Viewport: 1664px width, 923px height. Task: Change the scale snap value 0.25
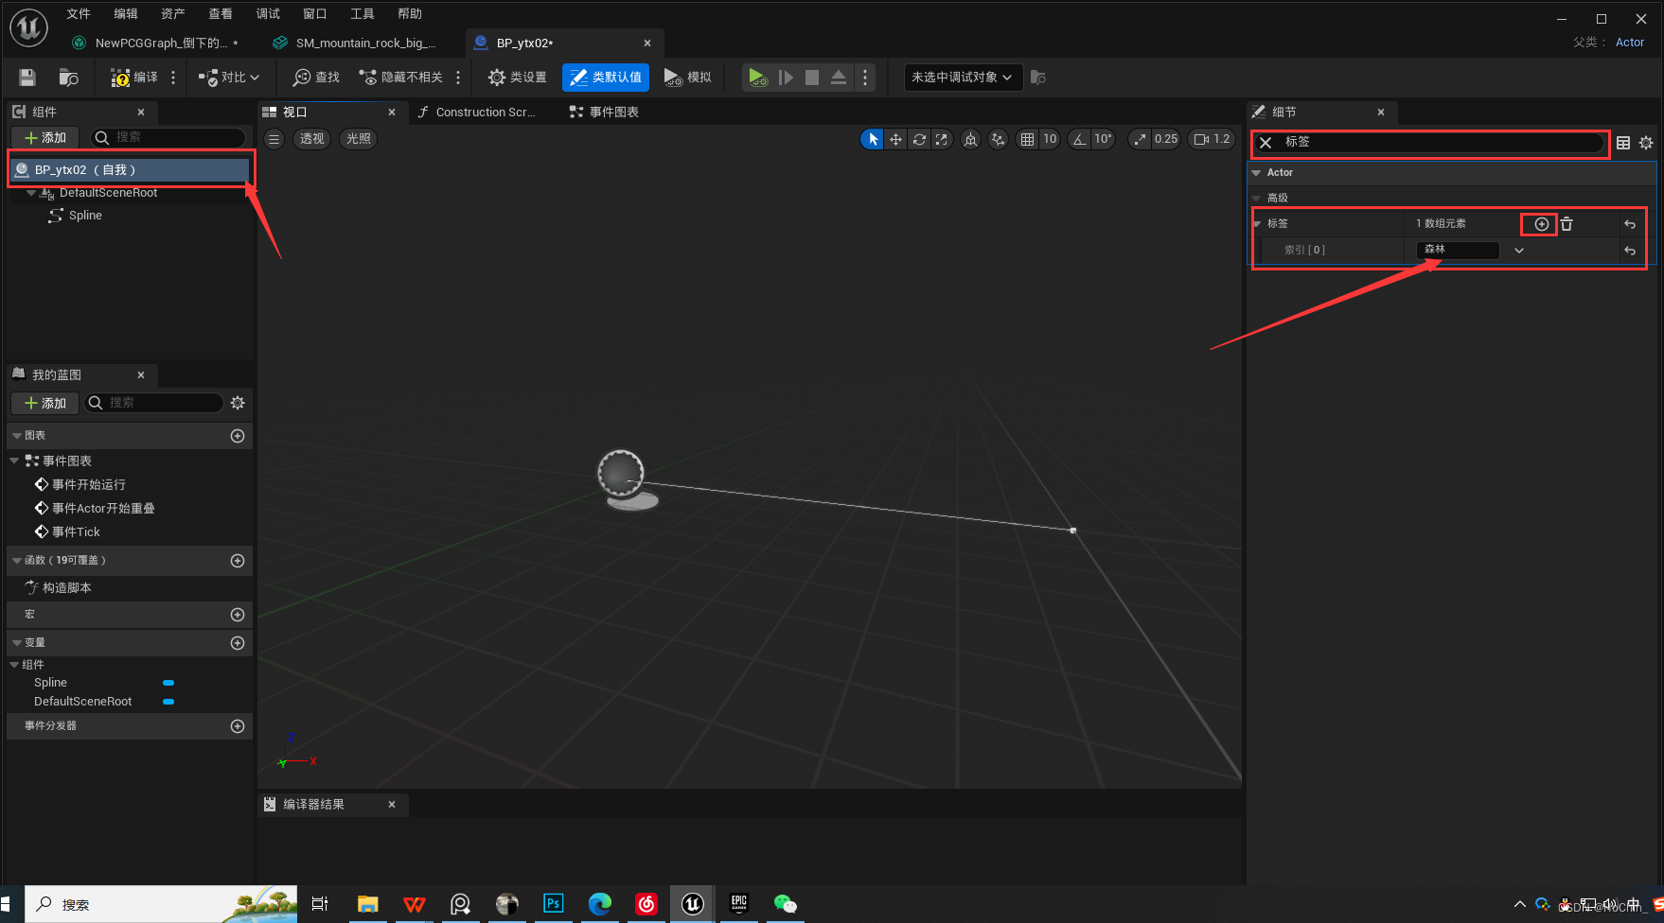point(1166,139)
